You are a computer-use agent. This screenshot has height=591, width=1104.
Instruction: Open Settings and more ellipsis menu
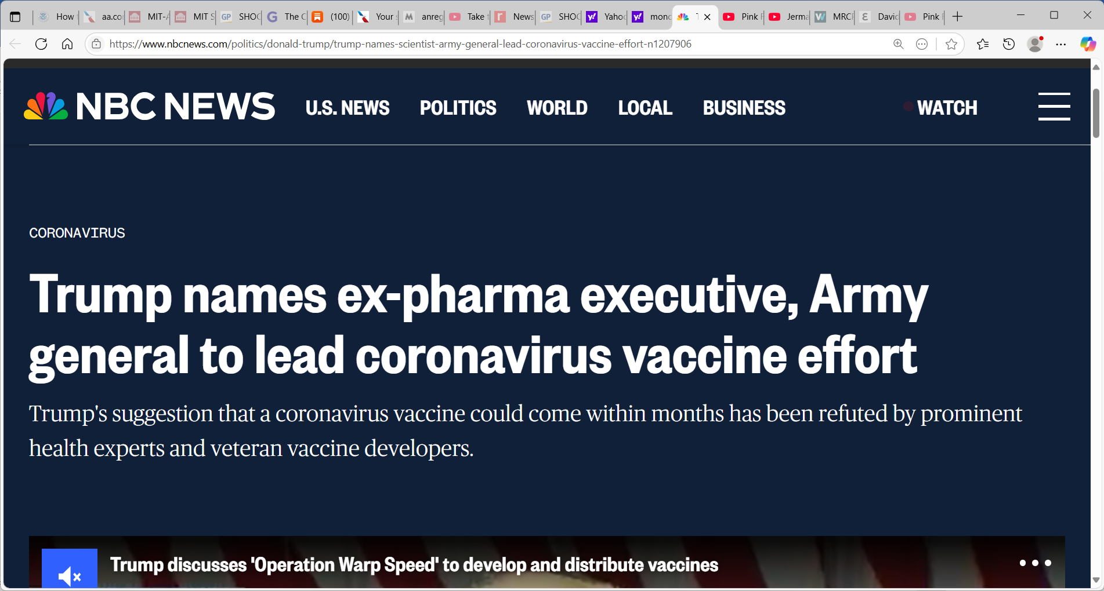click(1061, 44)
